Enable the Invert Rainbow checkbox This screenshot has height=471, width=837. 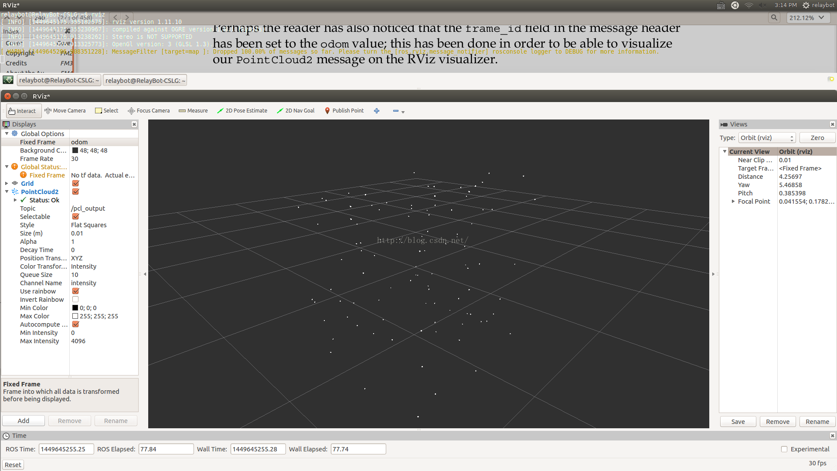coord(75,299)
